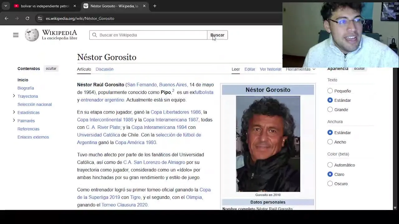Choose Claro color mode
Viewport: 399px width, 224px height.
[330, 174]
